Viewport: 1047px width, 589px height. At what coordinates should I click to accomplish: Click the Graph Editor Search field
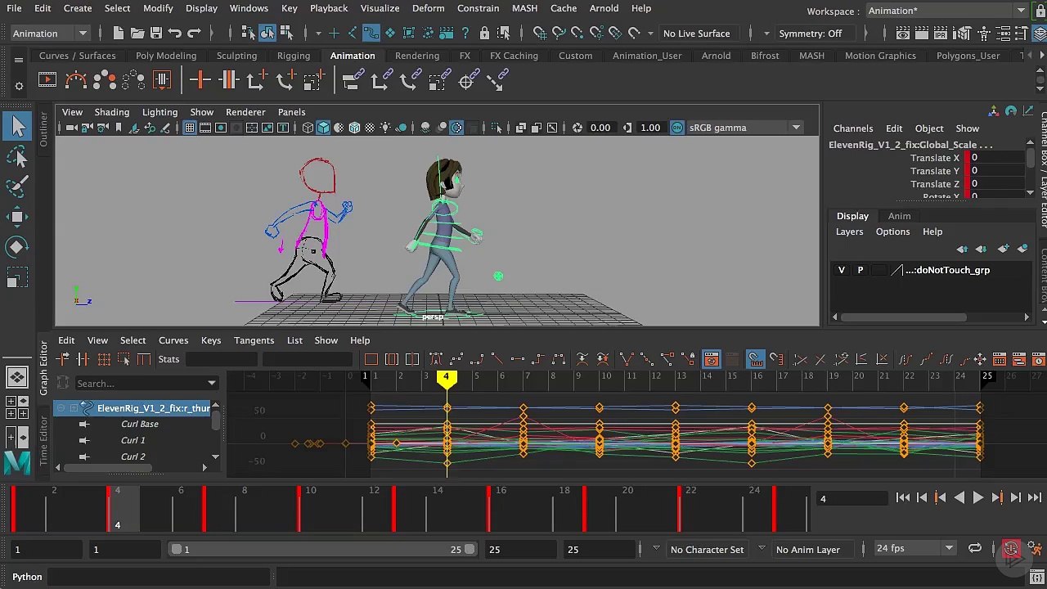(x=146, y=384)
